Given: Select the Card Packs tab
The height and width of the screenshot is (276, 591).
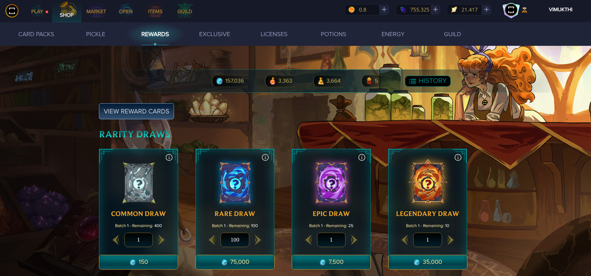Looking at the screenshot, I should tap(36, 34).
